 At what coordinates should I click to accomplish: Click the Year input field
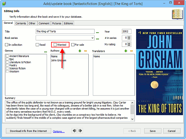(x=126, y=31)
